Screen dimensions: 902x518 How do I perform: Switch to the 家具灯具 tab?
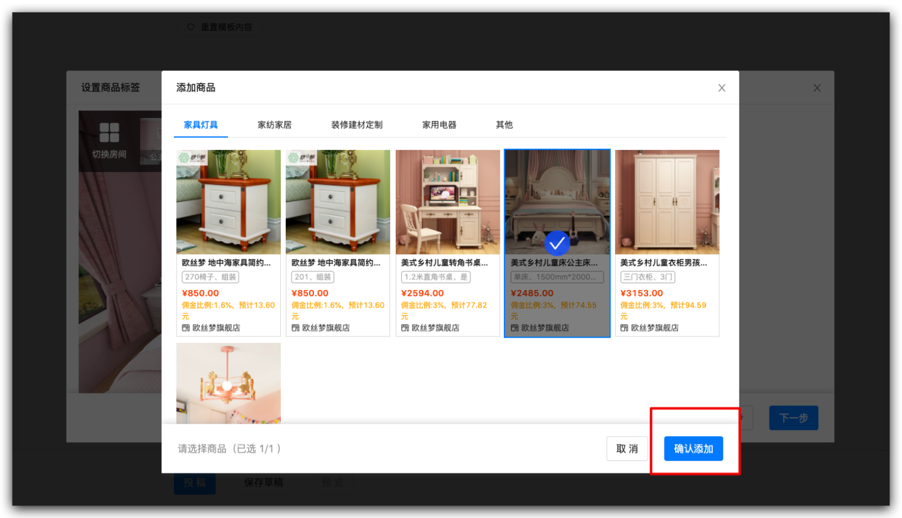pos(201,124)
